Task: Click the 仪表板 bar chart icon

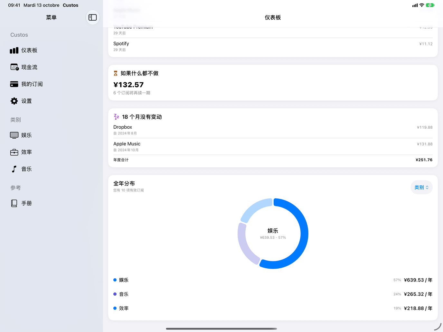Action: [x=14, y=51]
